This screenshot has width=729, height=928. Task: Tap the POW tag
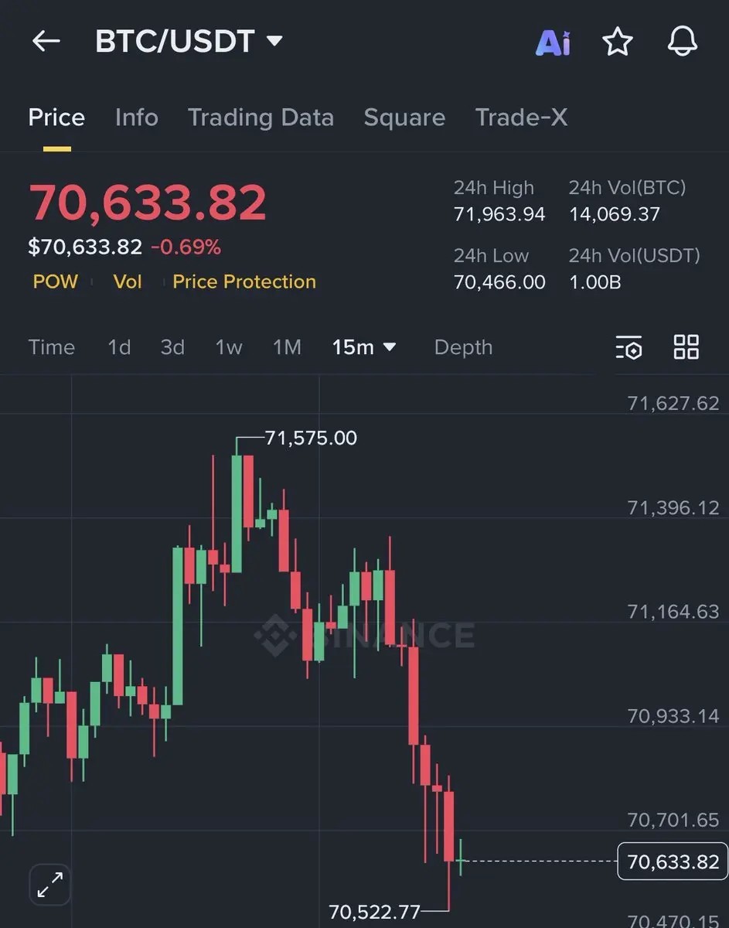[56, 281]
